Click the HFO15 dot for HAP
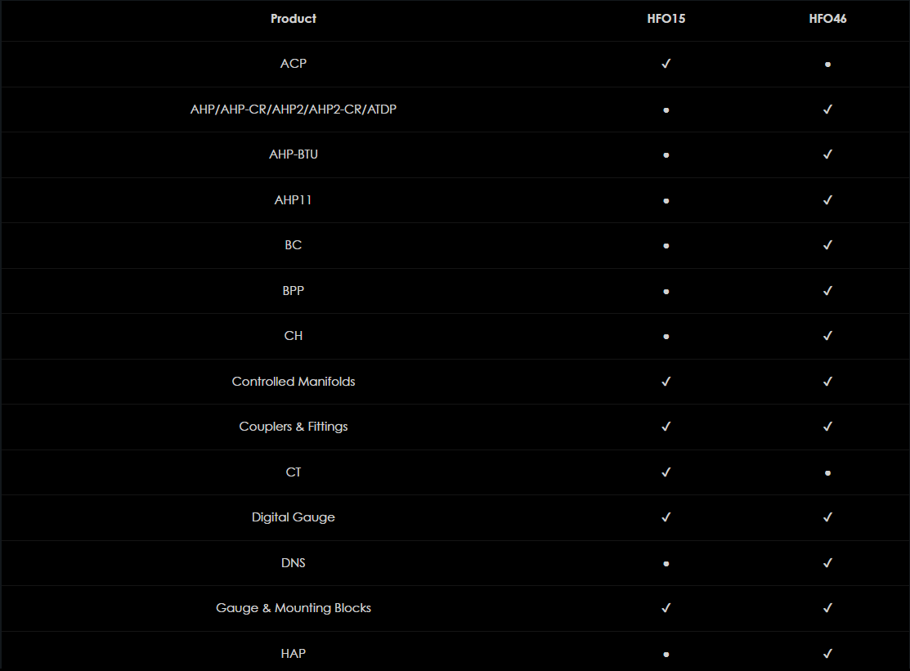 coord(666,654)
